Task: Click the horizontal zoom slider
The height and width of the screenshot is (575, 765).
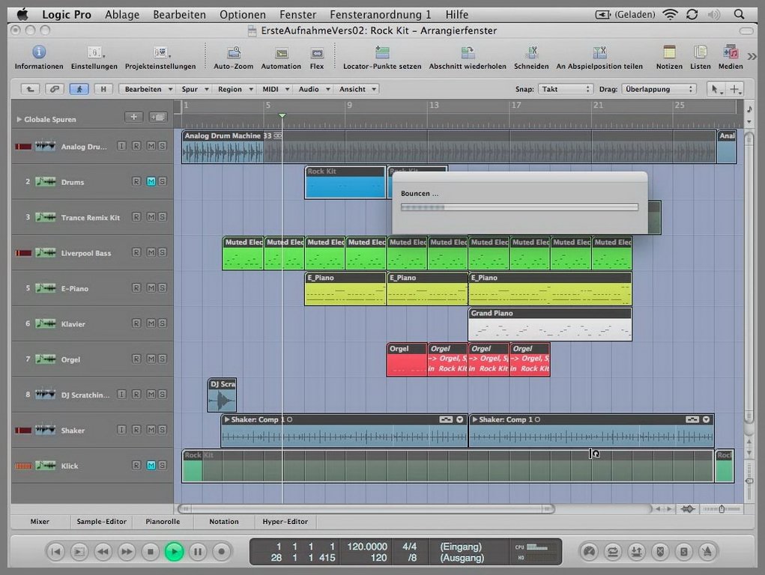Action: tap(722, 508)
